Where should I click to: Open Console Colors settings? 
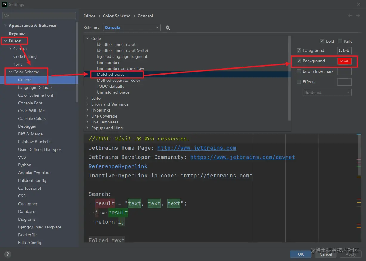[x=32, y=118]
